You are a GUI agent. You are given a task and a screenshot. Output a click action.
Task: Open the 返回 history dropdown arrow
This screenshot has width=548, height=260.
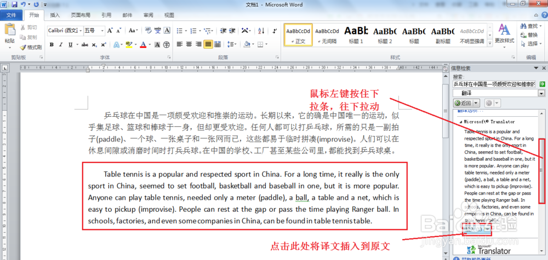coord(476,103)
